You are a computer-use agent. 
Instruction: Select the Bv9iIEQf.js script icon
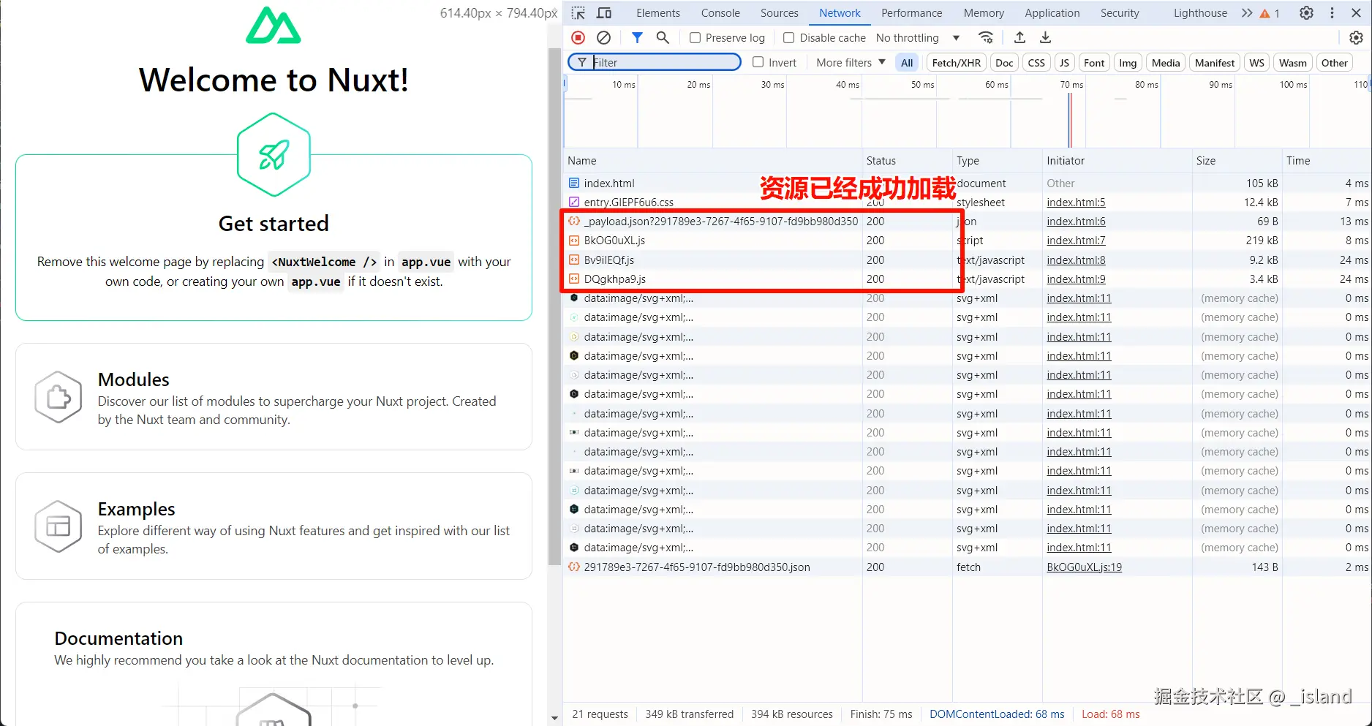pyautogui.click(x=574, y=260)
